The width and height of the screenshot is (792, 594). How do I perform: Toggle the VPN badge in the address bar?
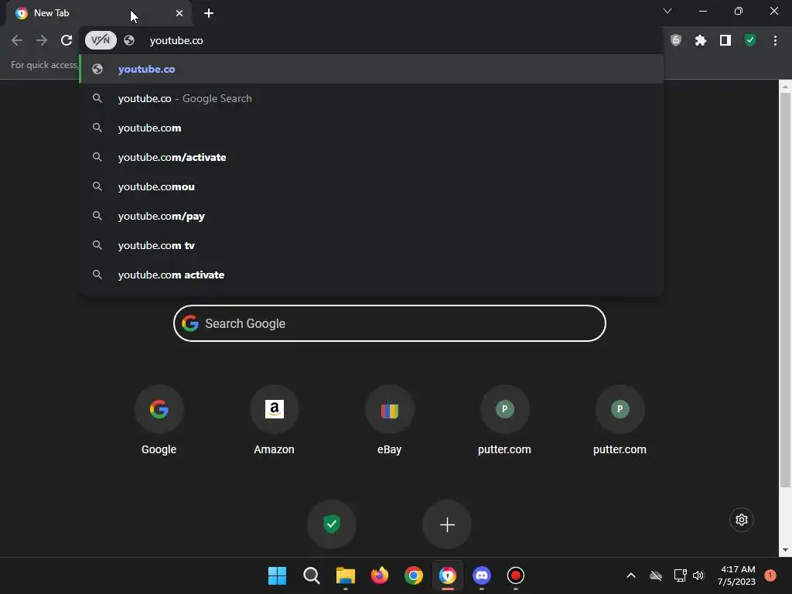(x=101, y=40)
